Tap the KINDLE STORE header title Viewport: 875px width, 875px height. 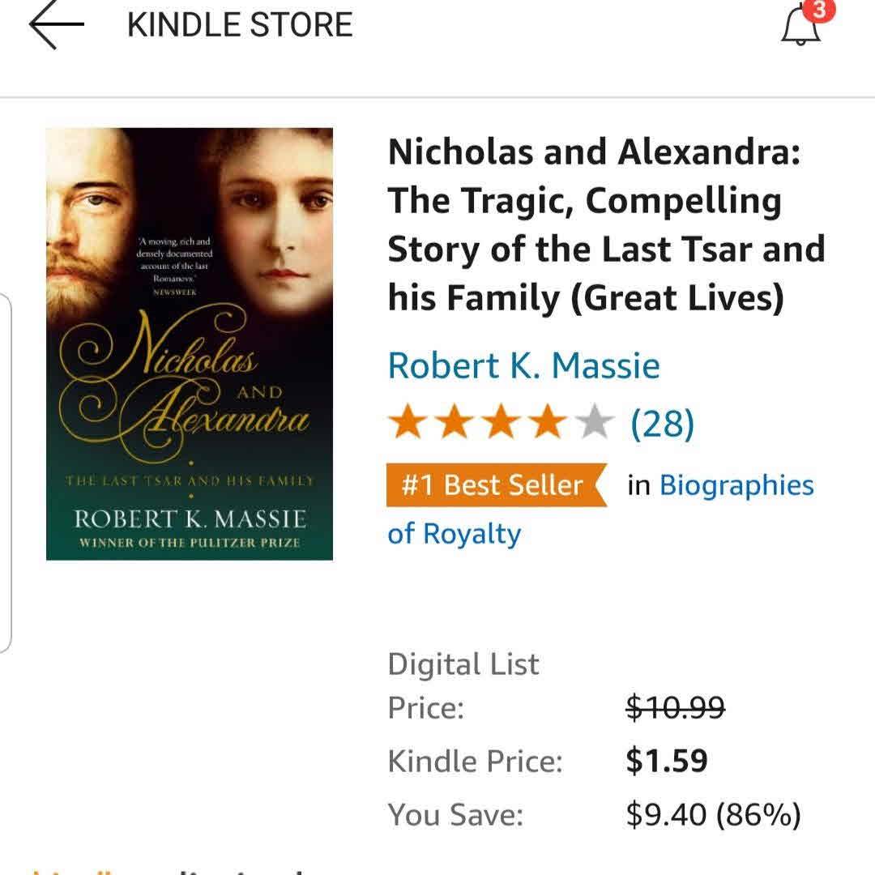[240, 25]
